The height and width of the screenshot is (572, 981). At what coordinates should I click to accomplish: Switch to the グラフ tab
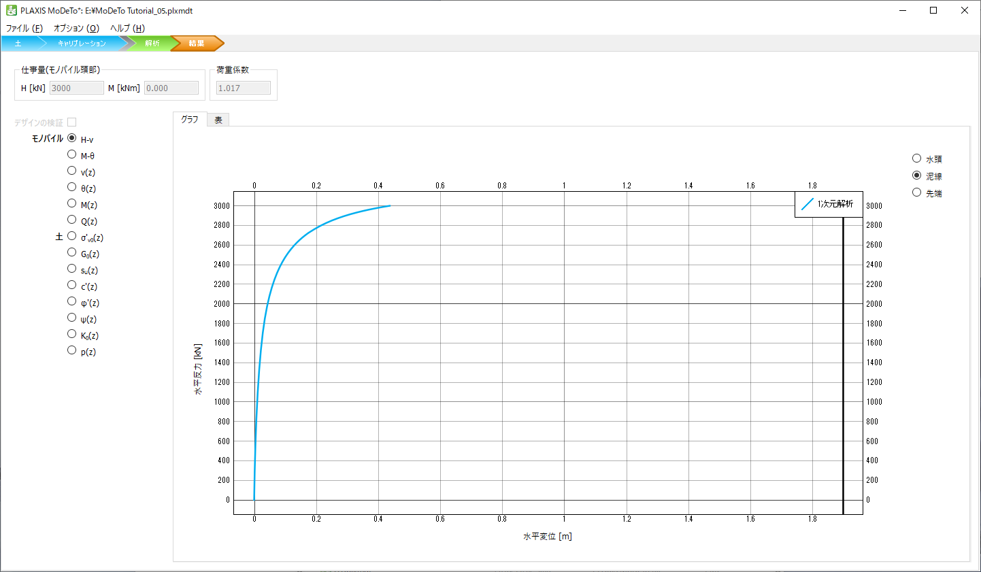point(190,119)
